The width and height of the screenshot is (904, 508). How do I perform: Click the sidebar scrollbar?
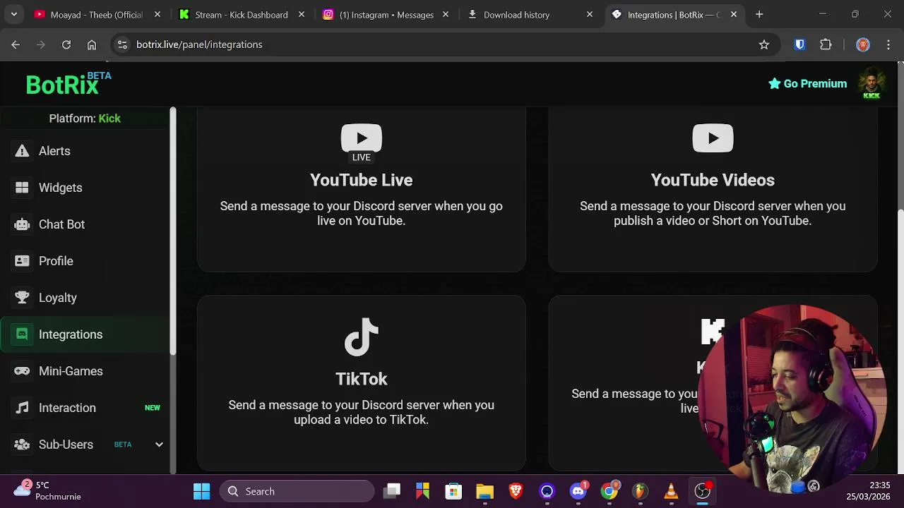point(172,231)
